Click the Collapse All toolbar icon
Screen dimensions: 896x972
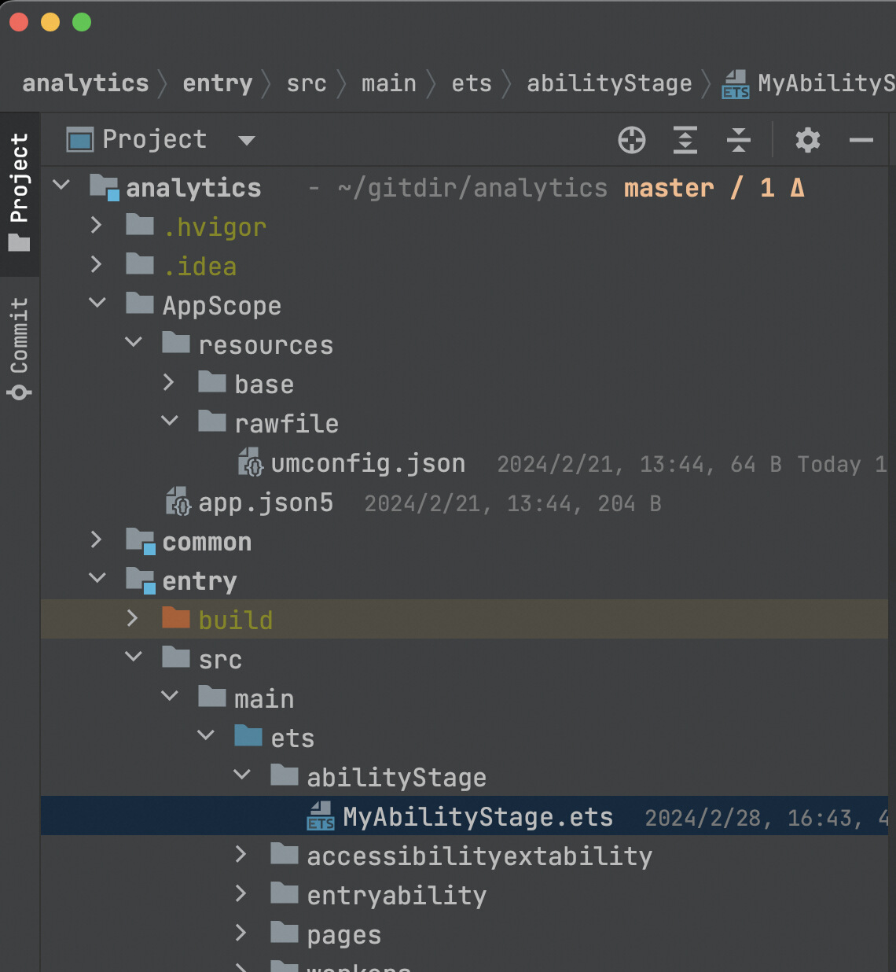click(x=739, y=140)
